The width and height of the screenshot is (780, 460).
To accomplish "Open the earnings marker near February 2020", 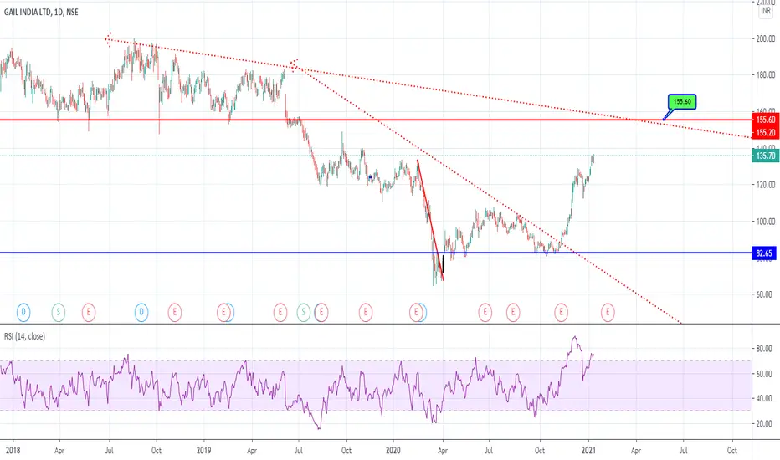I will click(x=416, y=312).
